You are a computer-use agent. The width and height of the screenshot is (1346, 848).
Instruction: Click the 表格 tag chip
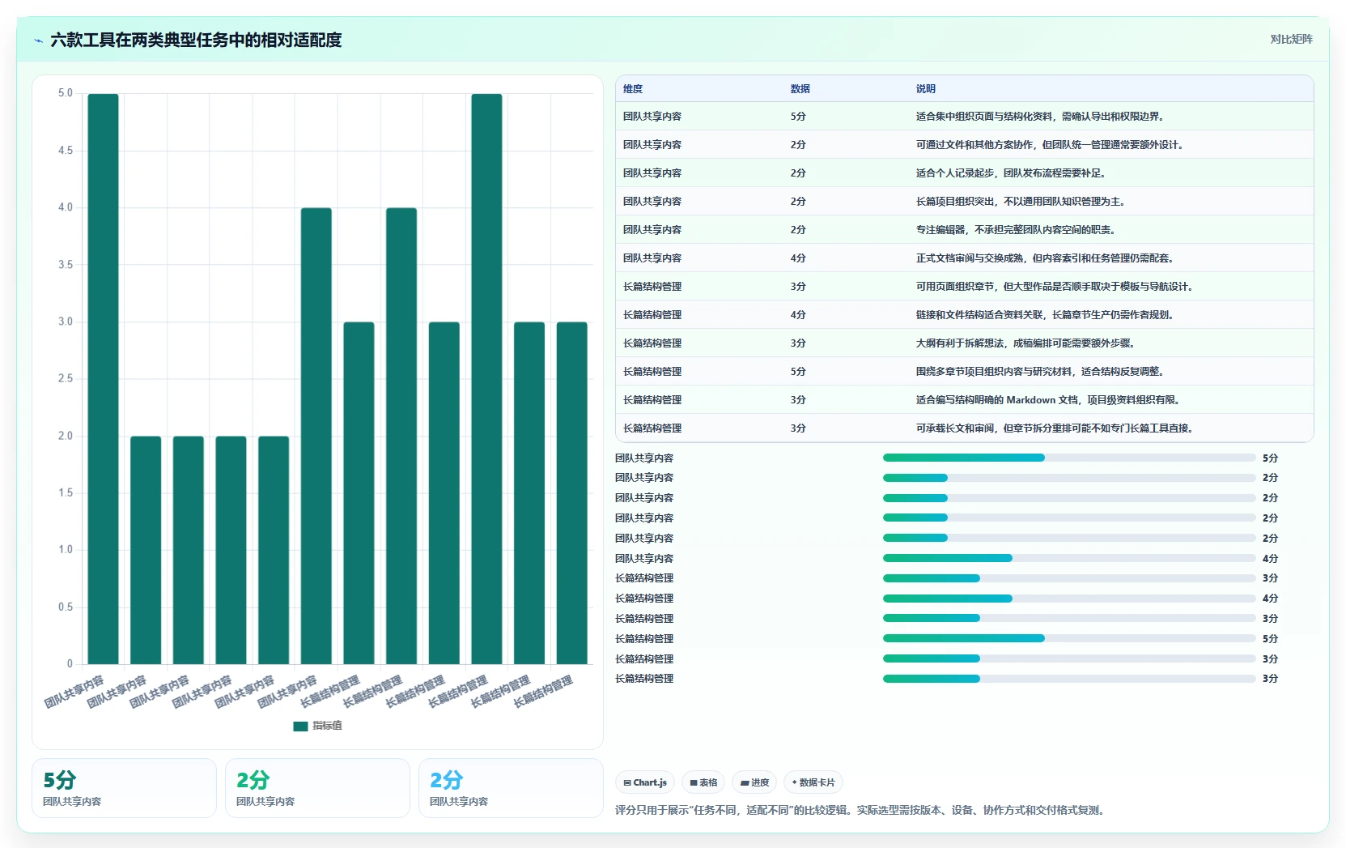pyautogui.click(x=703, y=782)
